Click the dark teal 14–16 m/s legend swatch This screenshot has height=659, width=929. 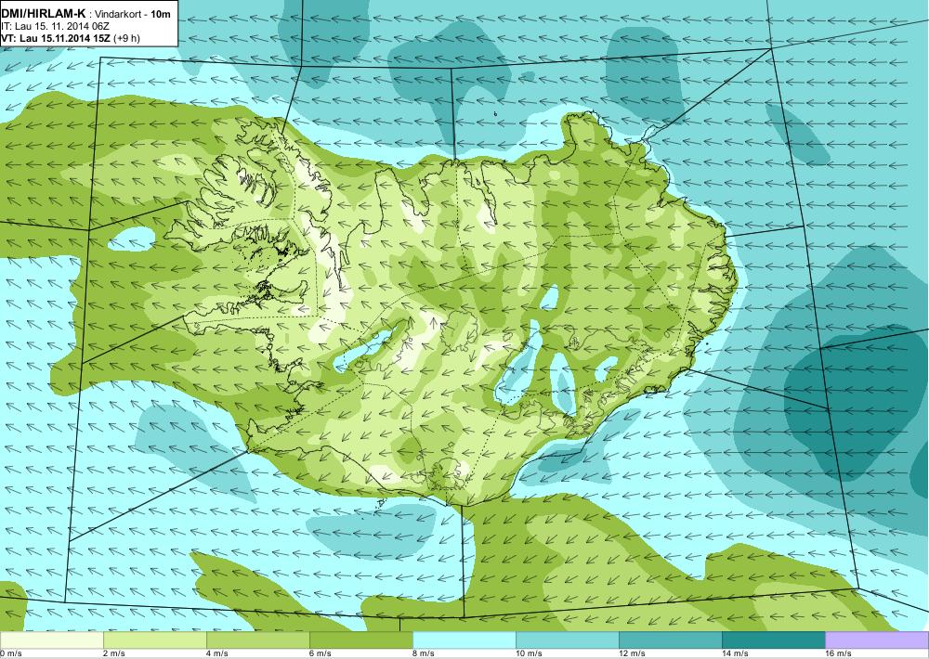[x=773, y=640]
